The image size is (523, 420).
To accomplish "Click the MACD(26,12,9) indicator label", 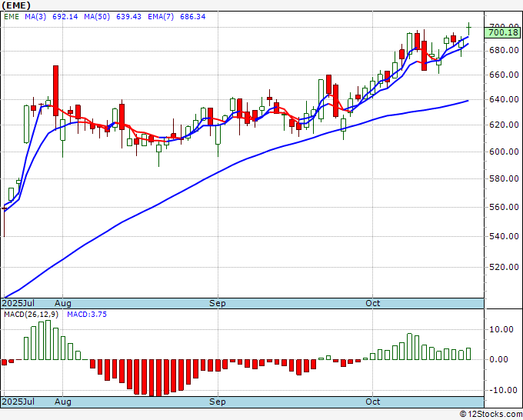I will coord(31,315).
